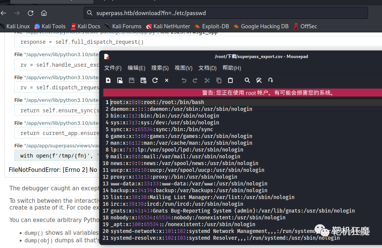Click traceback line rv = self.handle_user_exc
Image resolution: width=382 pixels, height=248 pixels.
60,65
